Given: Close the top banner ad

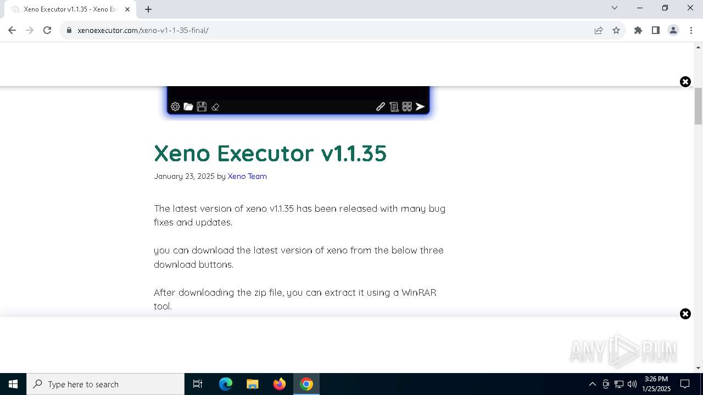Looking at the screenshot, I should [685, 82].
